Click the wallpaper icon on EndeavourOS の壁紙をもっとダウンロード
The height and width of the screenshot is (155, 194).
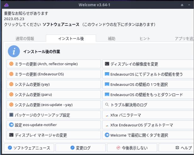(x=107, y=94)
